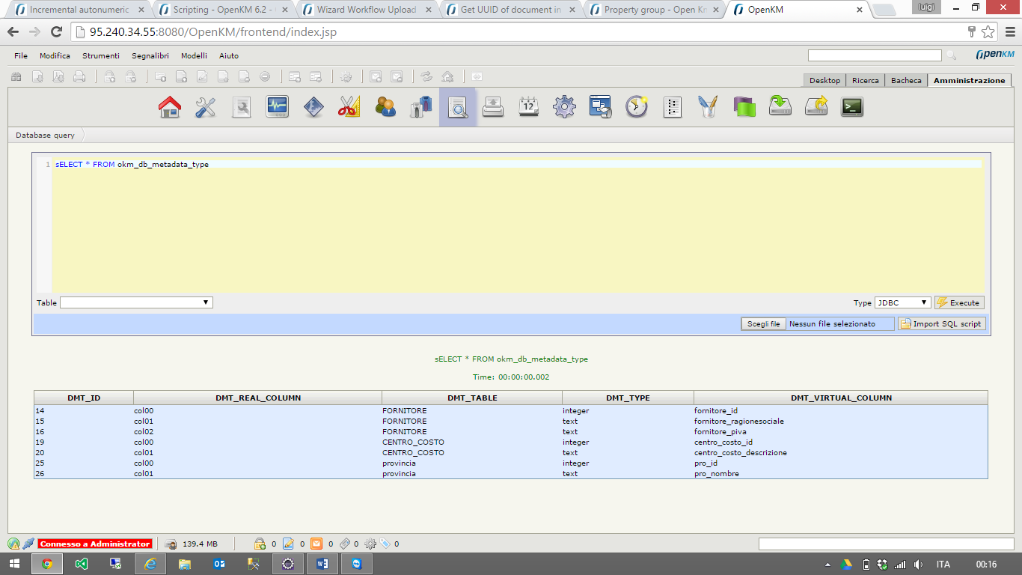Viewport: 1022px width, 575px height.
Task: Click the clock icon in admin toolbar
Action: tap(637, 107)
